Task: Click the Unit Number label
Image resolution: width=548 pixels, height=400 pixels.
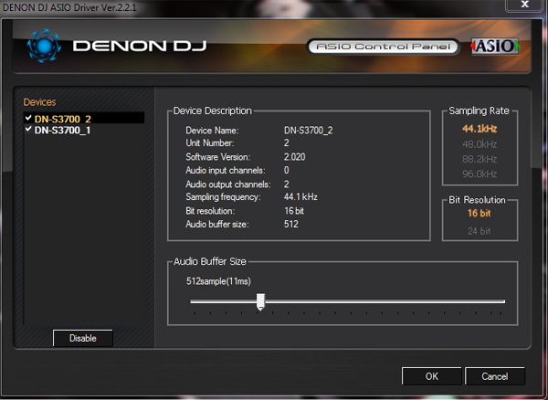Action: [x=210, y=142]
